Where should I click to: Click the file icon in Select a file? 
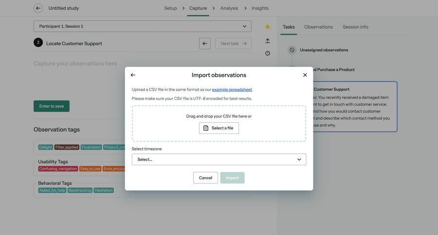pos(206,128)
